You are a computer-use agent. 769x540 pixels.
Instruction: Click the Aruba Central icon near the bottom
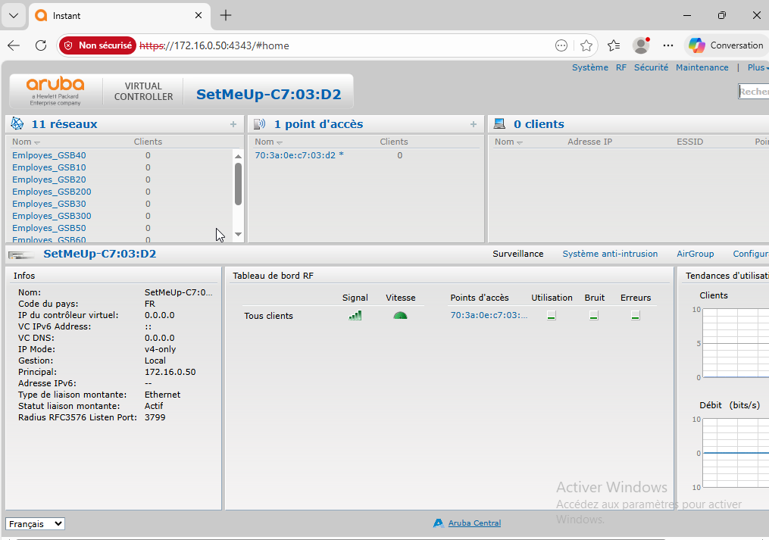point(438,523)
